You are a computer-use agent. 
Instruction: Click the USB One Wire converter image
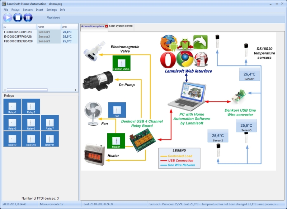pos(239,96)
